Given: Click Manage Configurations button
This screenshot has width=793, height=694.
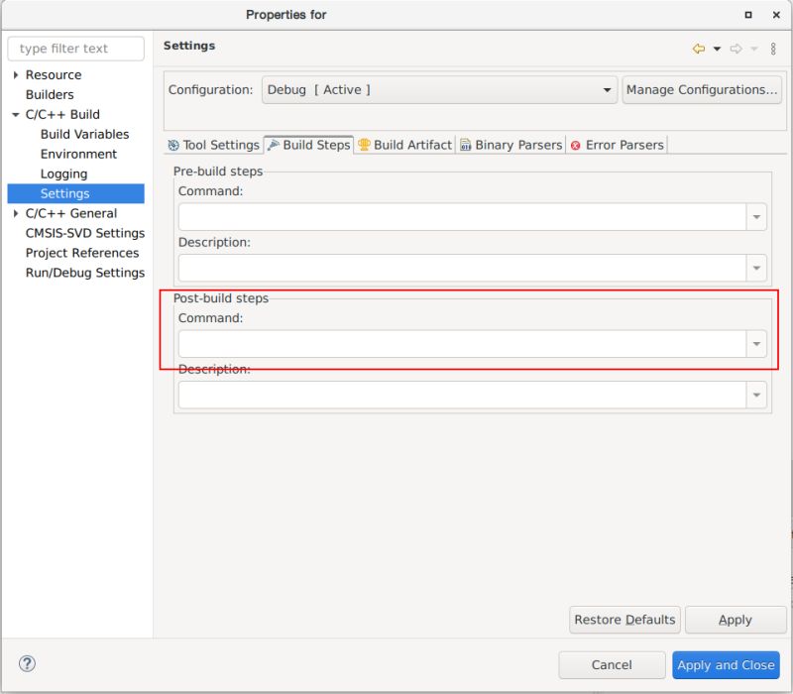Looking at the screenshot, I should [702, 90].
